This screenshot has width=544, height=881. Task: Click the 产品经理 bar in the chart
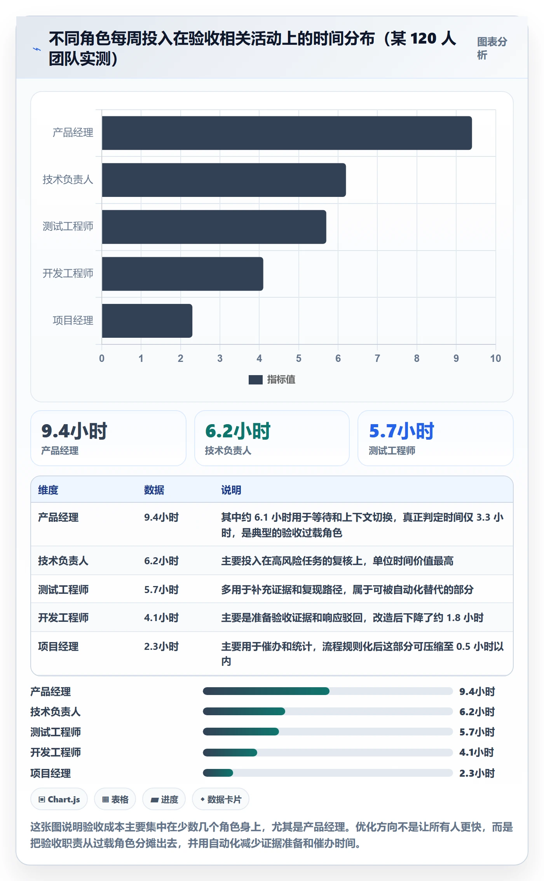287,133
